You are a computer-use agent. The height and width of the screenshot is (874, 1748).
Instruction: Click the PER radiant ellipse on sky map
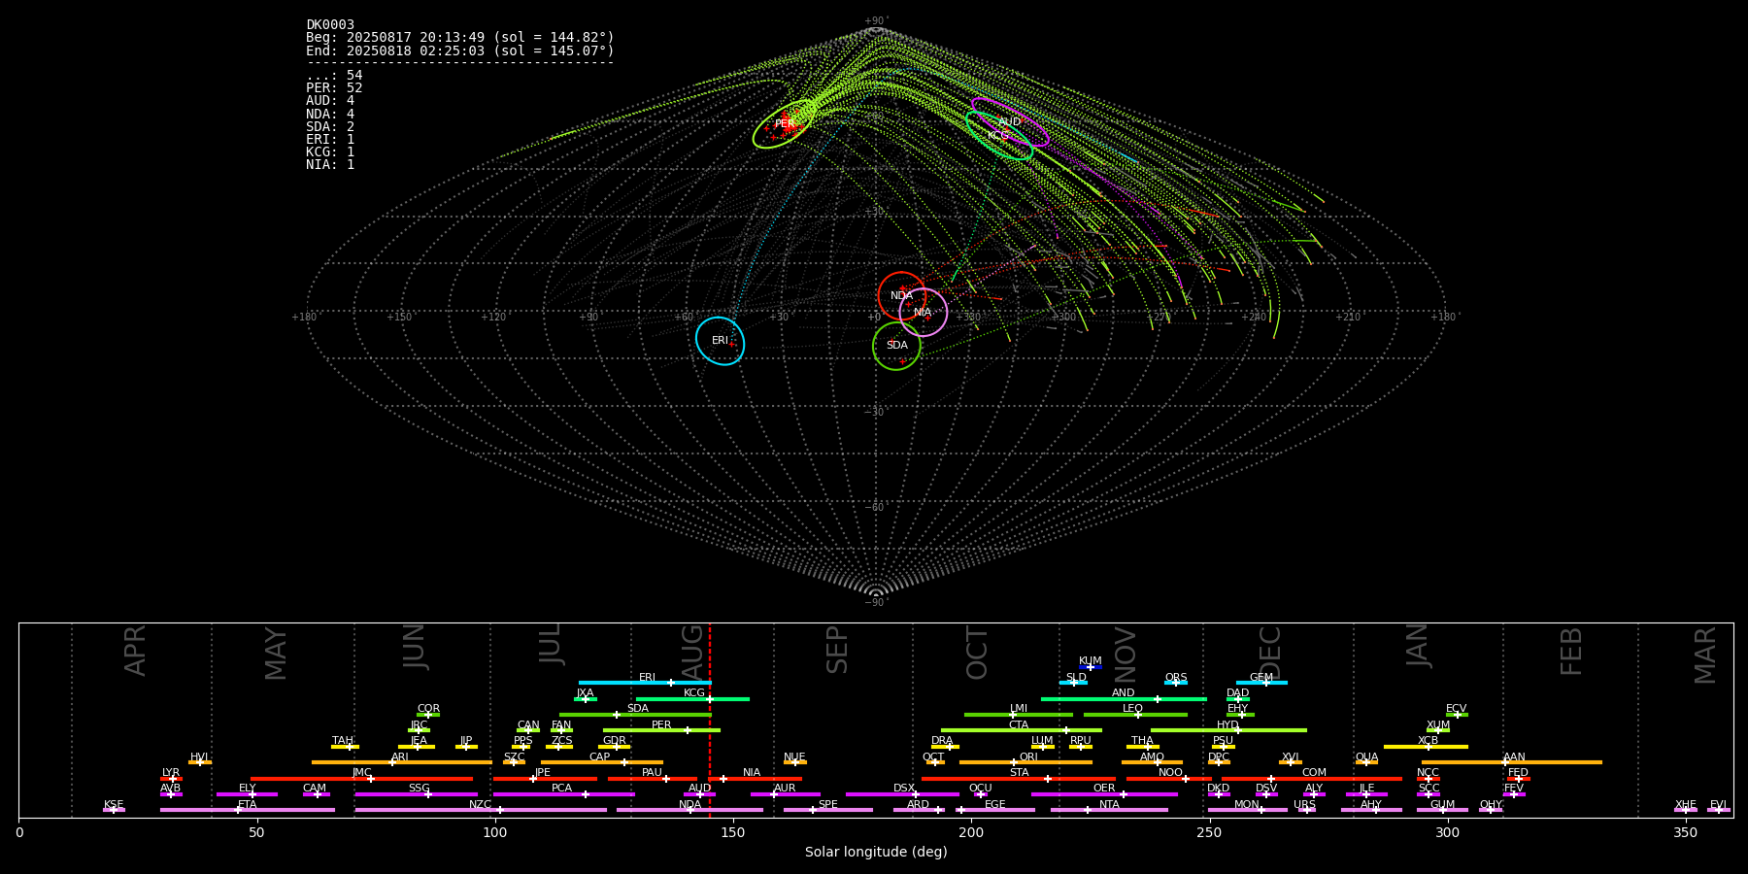785,124
